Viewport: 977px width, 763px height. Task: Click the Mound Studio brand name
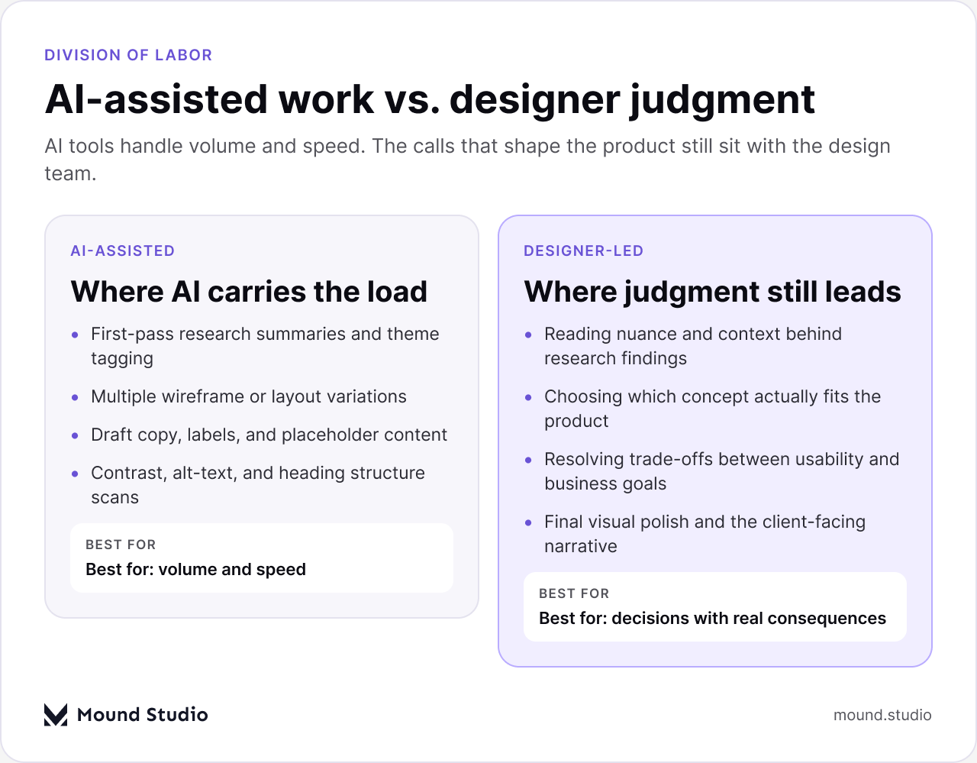click(143, 715)
